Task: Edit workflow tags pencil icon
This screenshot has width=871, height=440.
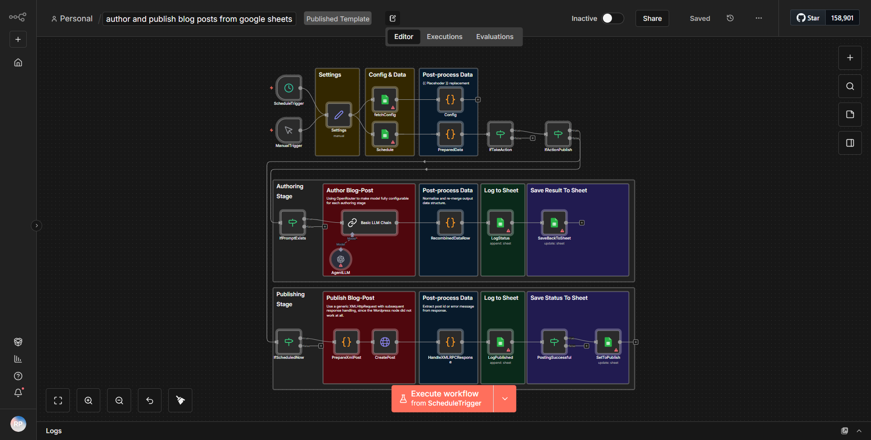Action: coord(393,19)
